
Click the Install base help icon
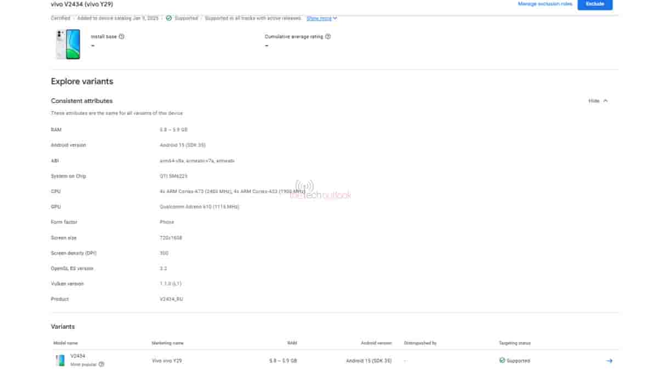(121, 37)
